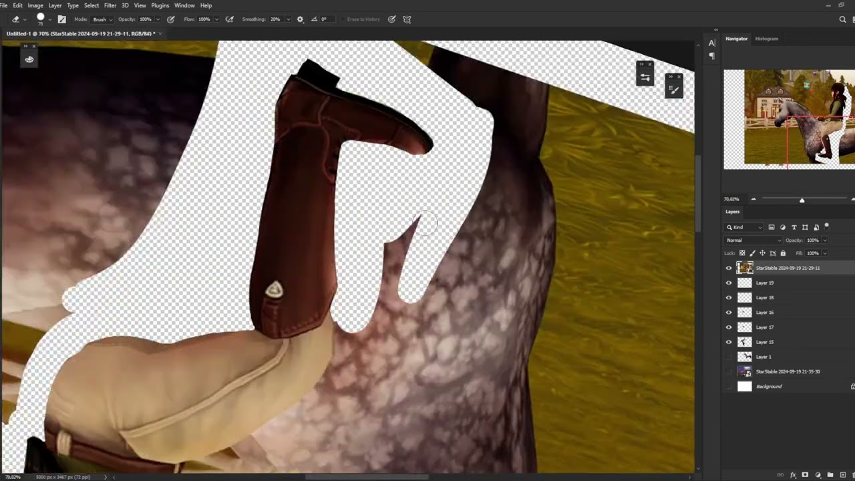Image resolution: width=855 pixels, height=481 pixels.
Task: Open the paragraph panel icon
Action: (711, 56)
